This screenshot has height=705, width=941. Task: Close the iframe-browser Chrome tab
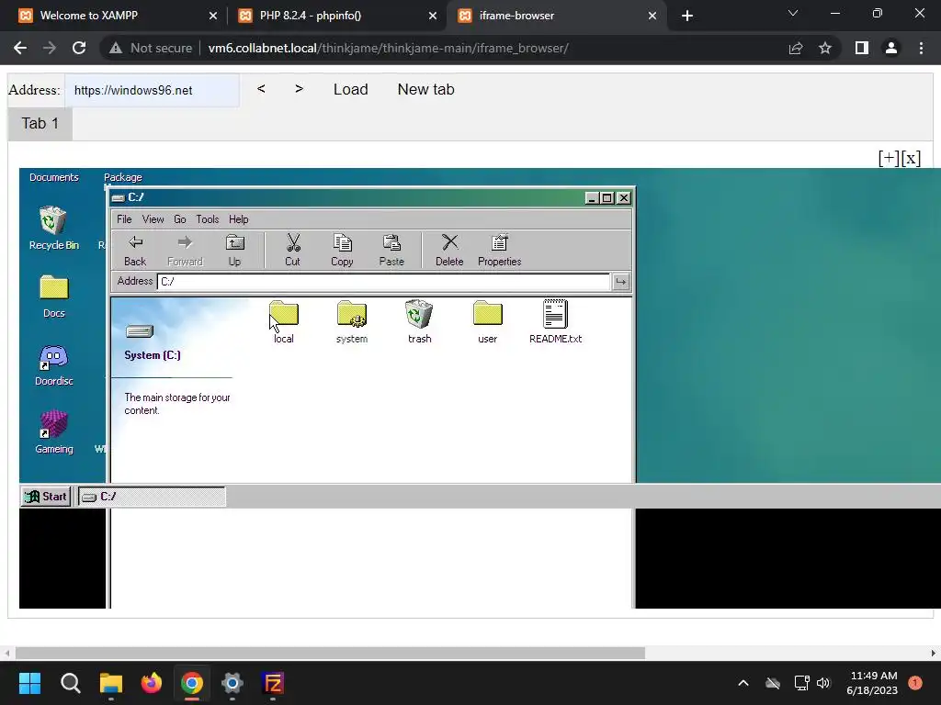tap(652, 16)
